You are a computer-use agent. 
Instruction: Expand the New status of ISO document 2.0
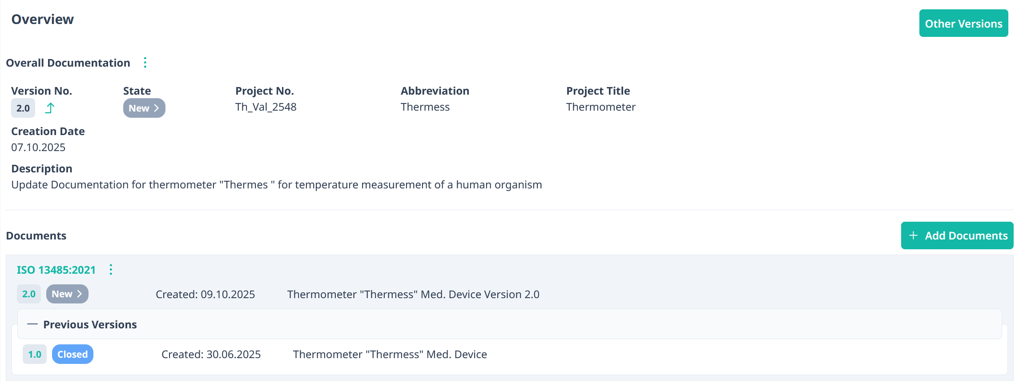click(x=67, y=294)
